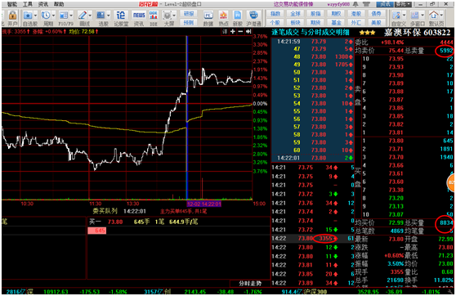This screenshot has height=296, width=456.
Task: Select the 画线 pencil drawing tool
Action: click(83, 16)
